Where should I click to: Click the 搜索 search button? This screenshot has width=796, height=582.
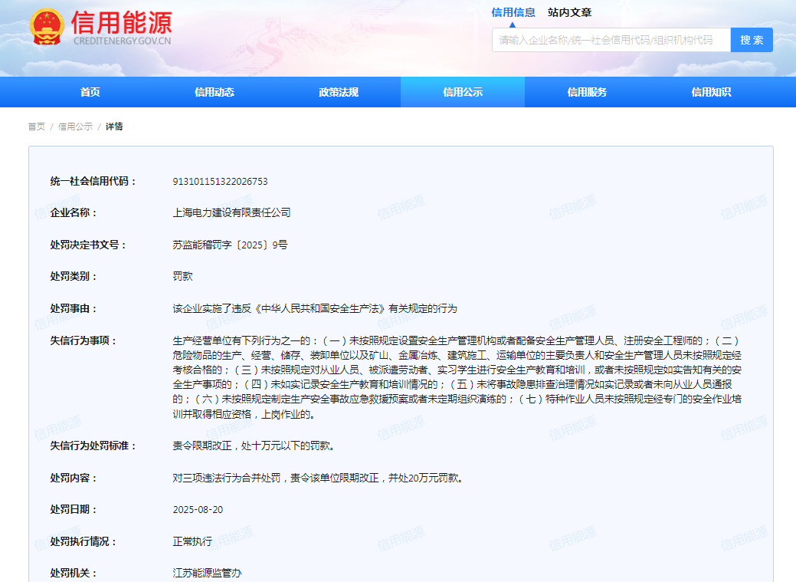tap(752, 40)
